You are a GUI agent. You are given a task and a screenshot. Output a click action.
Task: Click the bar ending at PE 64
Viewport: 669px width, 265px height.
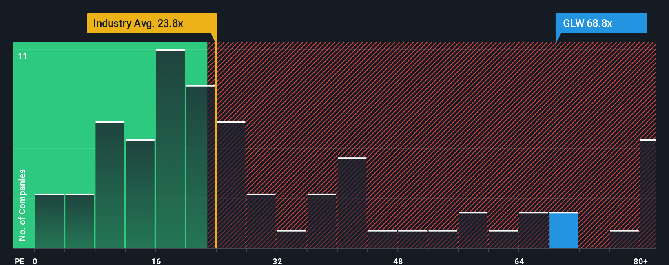pos(503,239)
